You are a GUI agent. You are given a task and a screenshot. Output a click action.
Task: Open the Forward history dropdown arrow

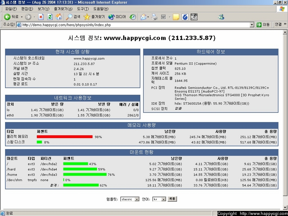[34, 17]
